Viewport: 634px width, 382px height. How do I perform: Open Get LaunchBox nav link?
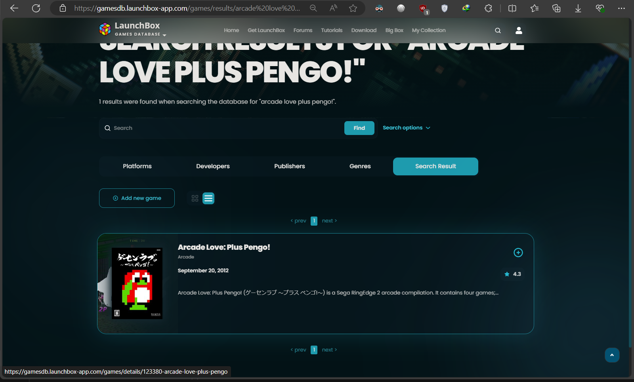266,30
